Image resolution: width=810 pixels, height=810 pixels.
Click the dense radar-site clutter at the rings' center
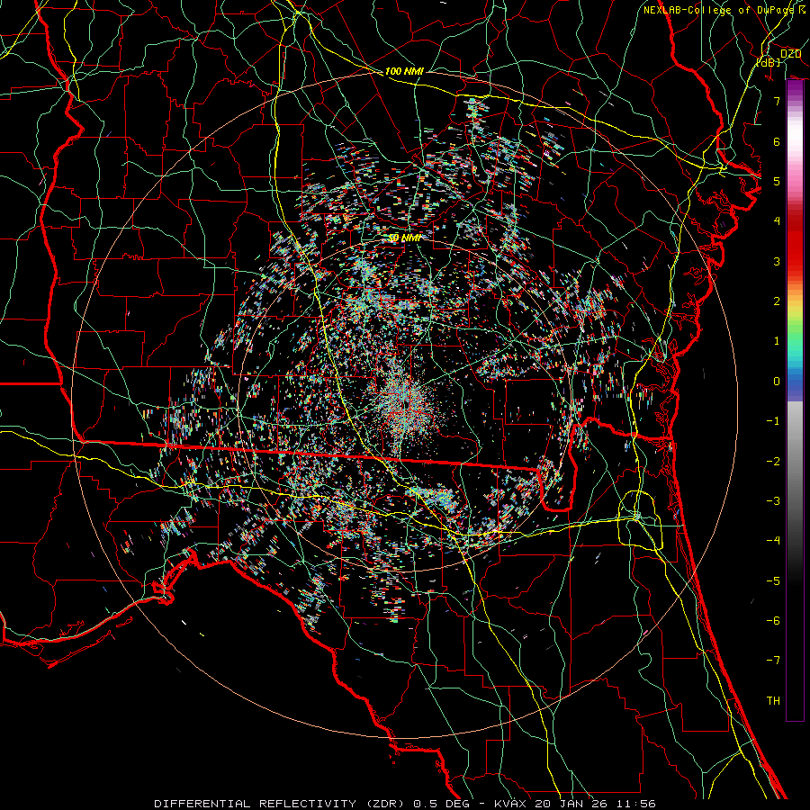click(405, 403)
